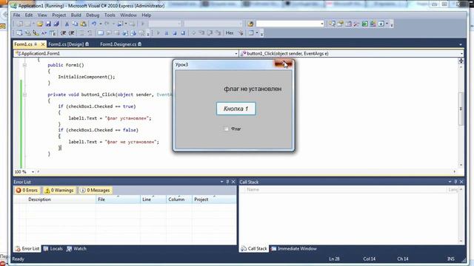The height and width of the screenshot is (266, 474).
Task: Open the File menu
Action: [16, 15]
